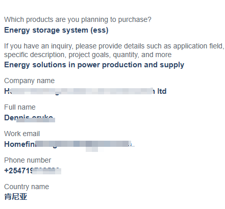Click the 'Phone number' label

pos(28,160)
